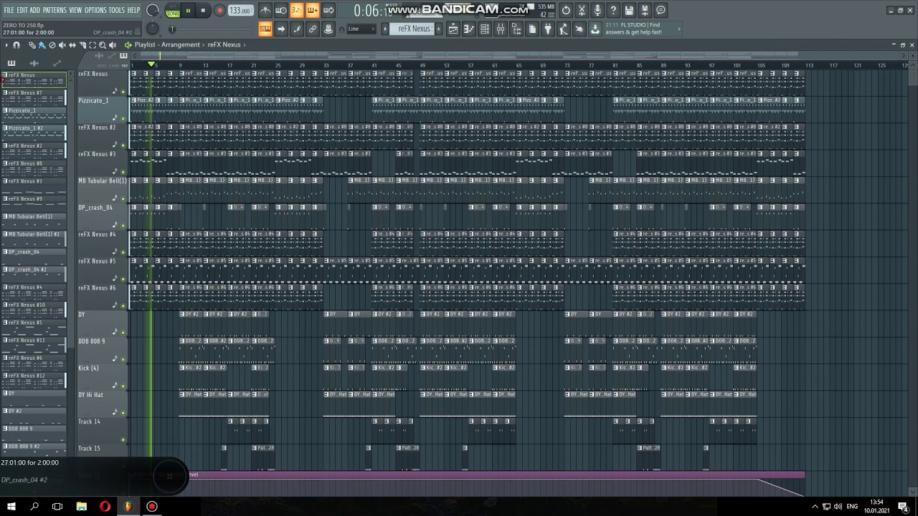Open the ADD menu

click(x=34, y=10)
